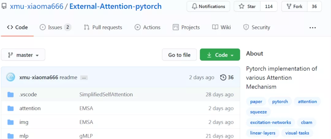Show more tabs via three-dot menu
The width and height of the screenshot is (331, 139).
312,27
